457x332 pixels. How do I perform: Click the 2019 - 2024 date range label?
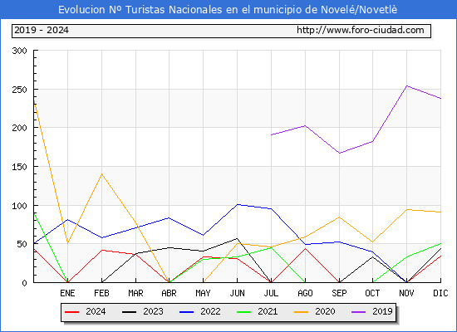(42, 30)
